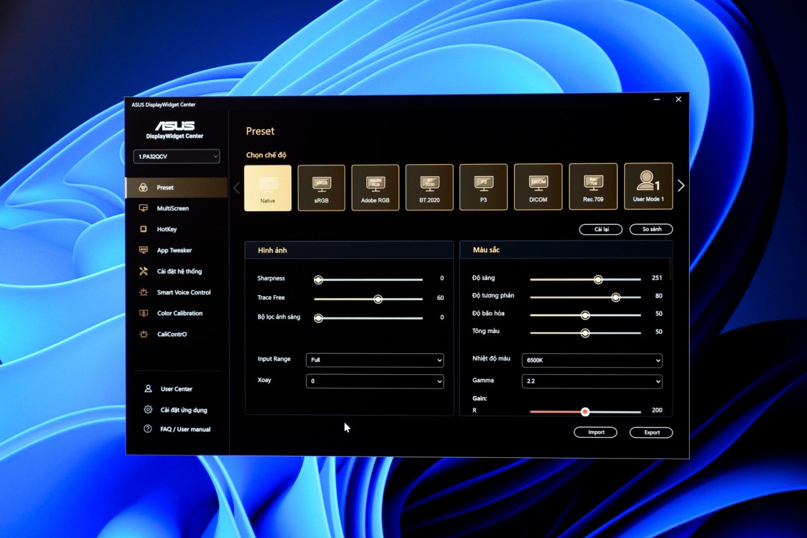Switch to the Rec.709 preset
Viewport: 807px width, 538px height.
point(592,187)
